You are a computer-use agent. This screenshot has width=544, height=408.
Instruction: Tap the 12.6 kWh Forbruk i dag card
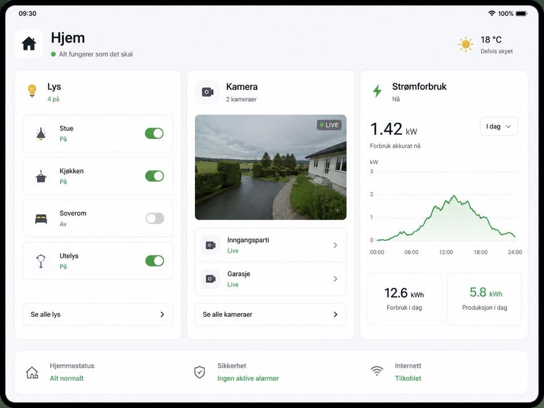click(x=405, y=299)
